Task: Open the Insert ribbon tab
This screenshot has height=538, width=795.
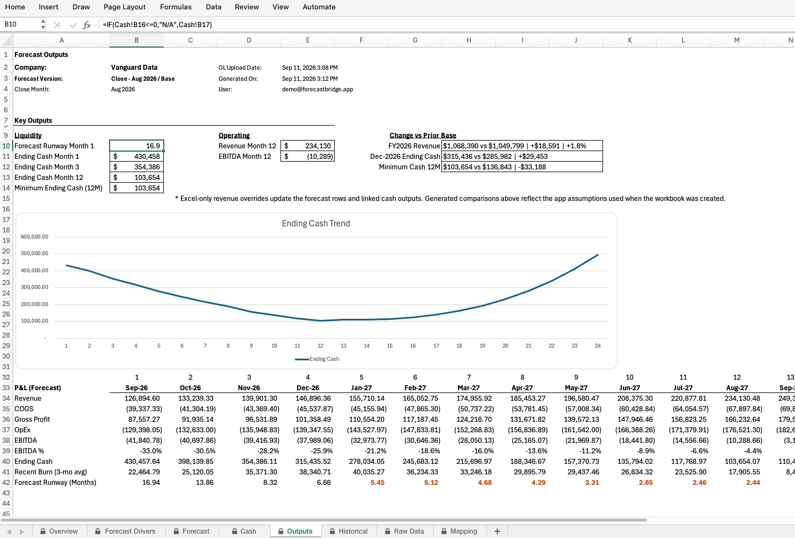Action: (x=49, y=7)
